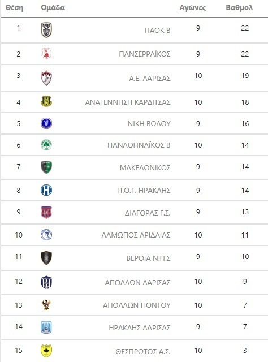Open the ΠΑΝΣΕΡΡΑΪΚΟΣ team name link
268x362 pixels.
coord(145,54)
